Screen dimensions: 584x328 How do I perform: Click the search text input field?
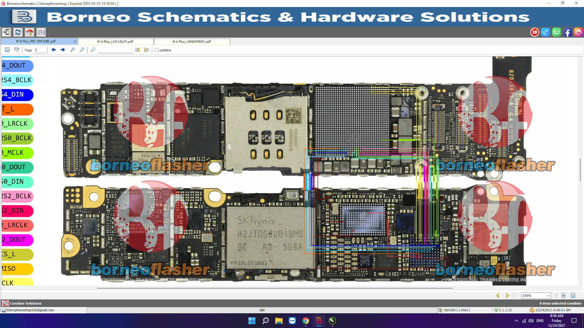(x=115, y=50)
